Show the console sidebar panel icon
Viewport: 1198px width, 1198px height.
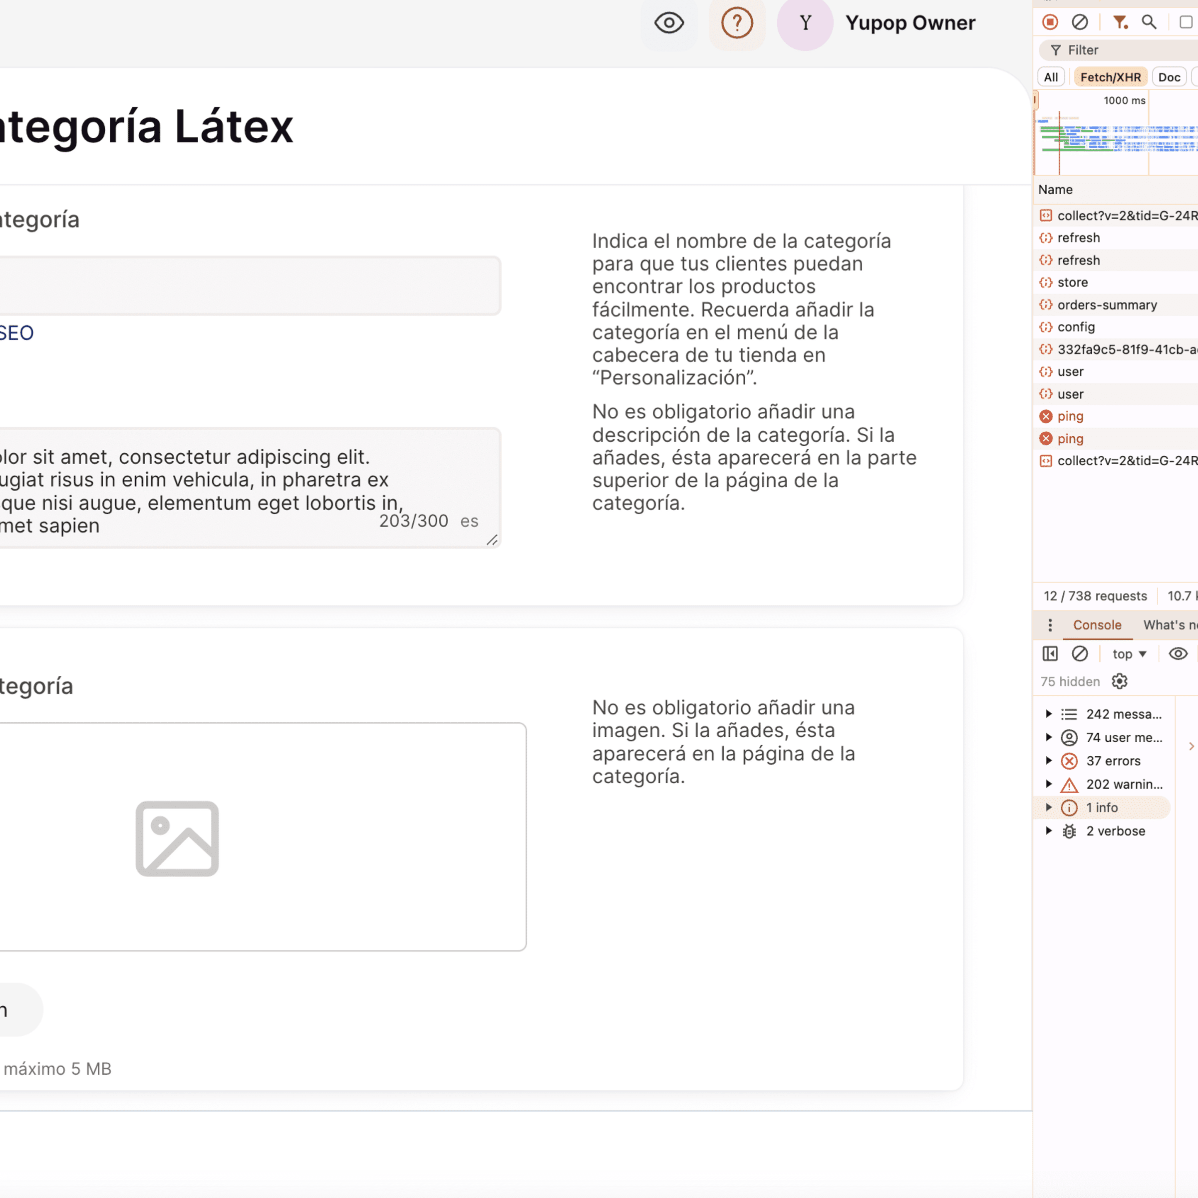pos(1050,653)
